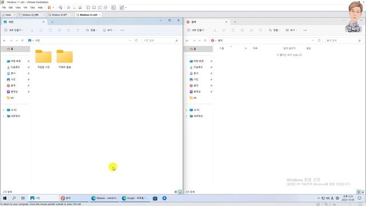The width and height of the screenshot is (366, 206).
Task: Switch to VMware Home tab
Action: coord(8,15)
